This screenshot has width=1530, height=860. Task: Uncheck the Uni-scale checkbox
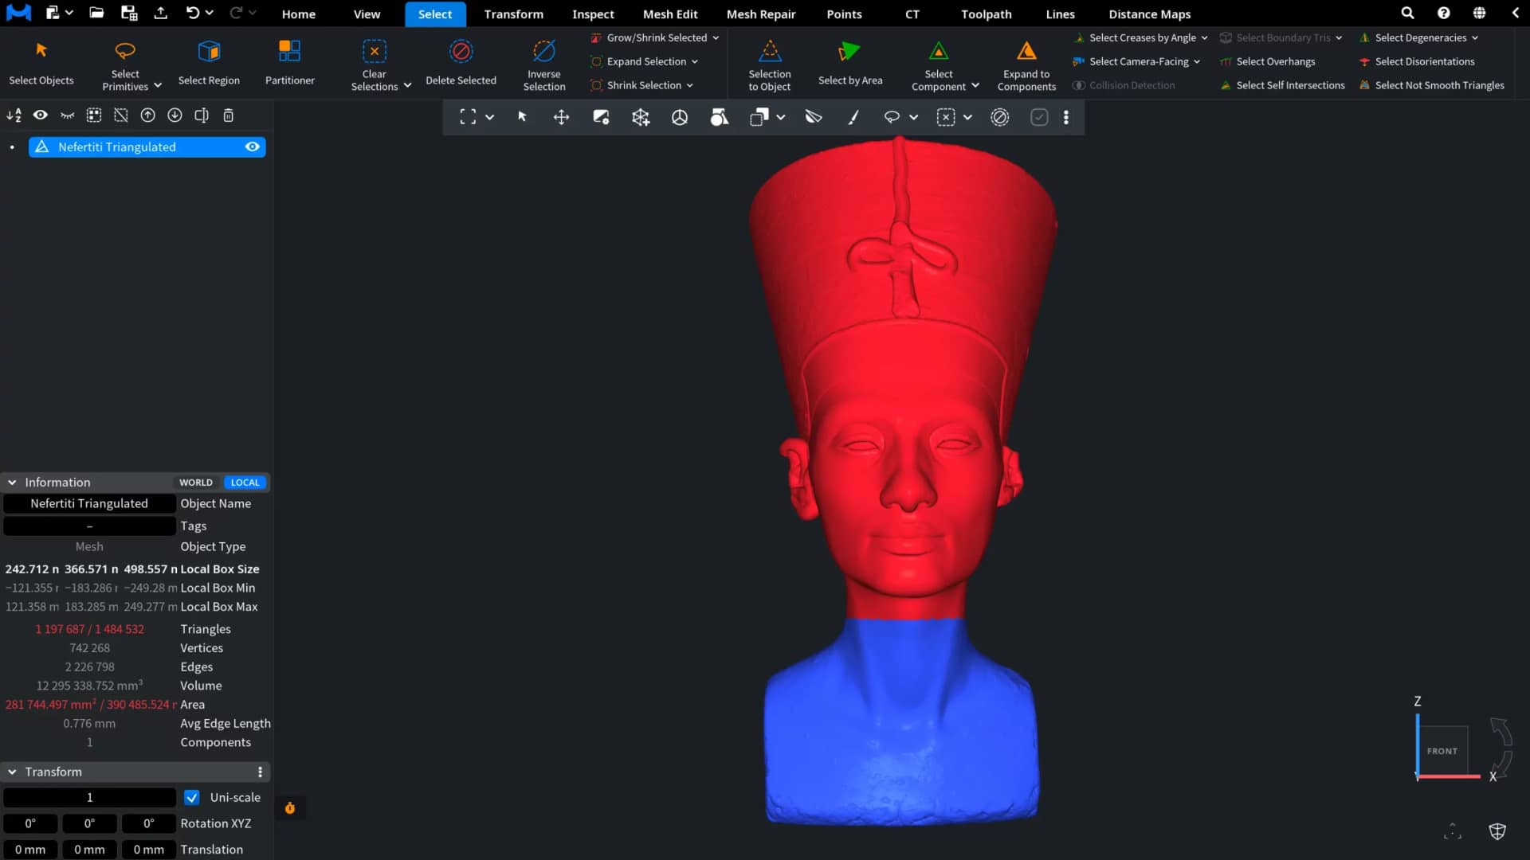click(191, 797)
